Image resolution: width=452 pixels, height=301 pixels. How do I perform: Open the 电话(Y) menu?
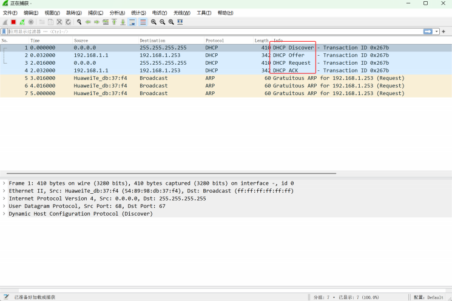160,13
